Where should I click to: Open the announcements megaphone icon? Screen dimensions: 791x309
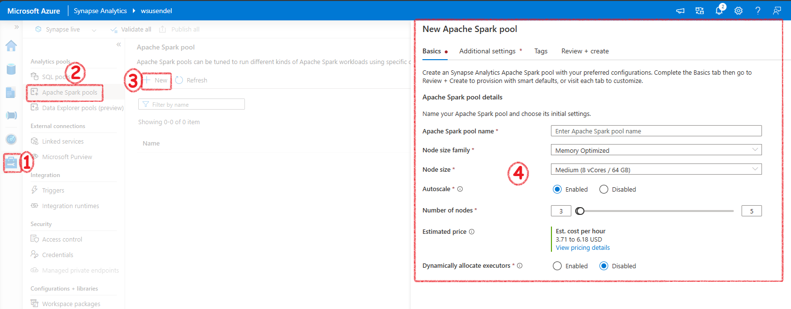click(680, 11)
